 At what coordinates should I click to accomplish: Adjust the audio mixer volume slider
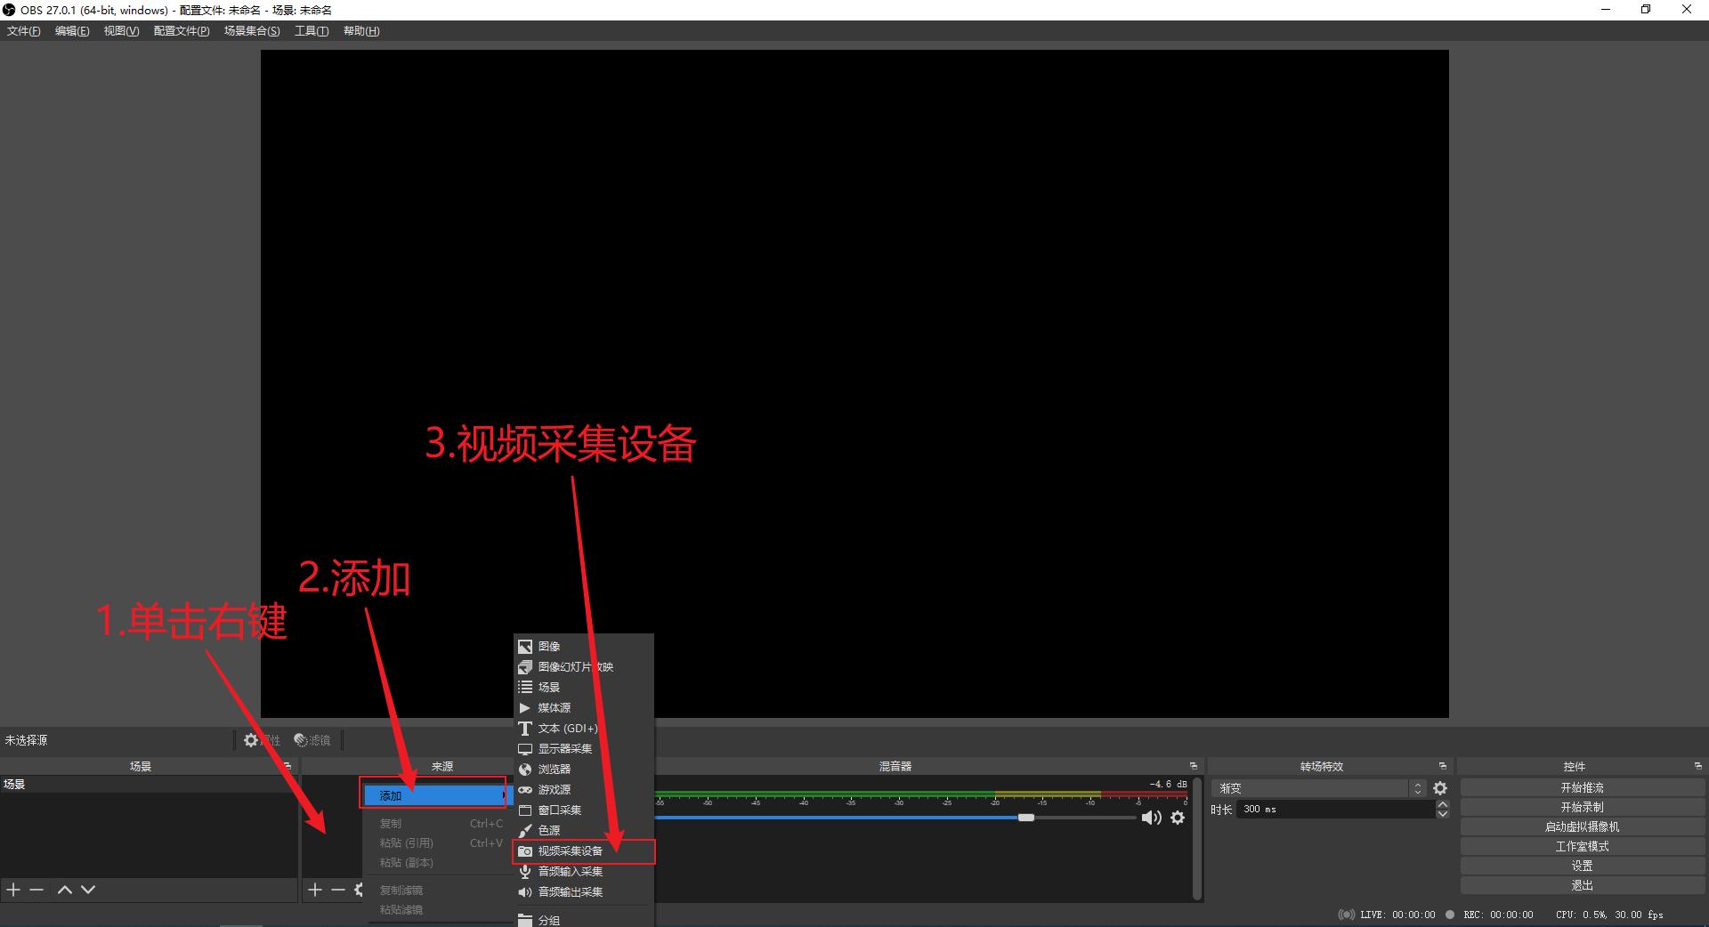click(1026, 818)
